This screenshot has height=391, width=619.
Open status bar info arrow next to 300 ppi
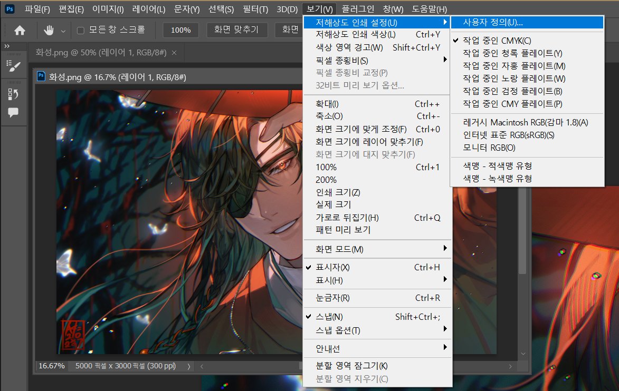189,366
